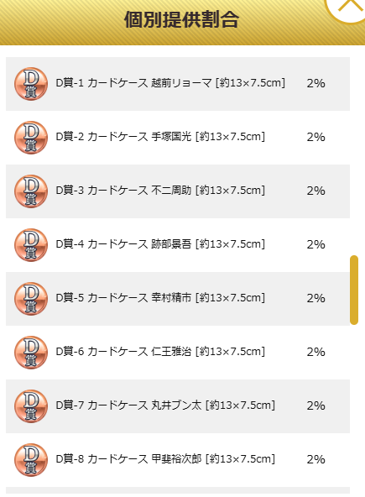Click the golden vertical scrollbar thumb
The image size is (365, 497).
[x=354, y=290]
